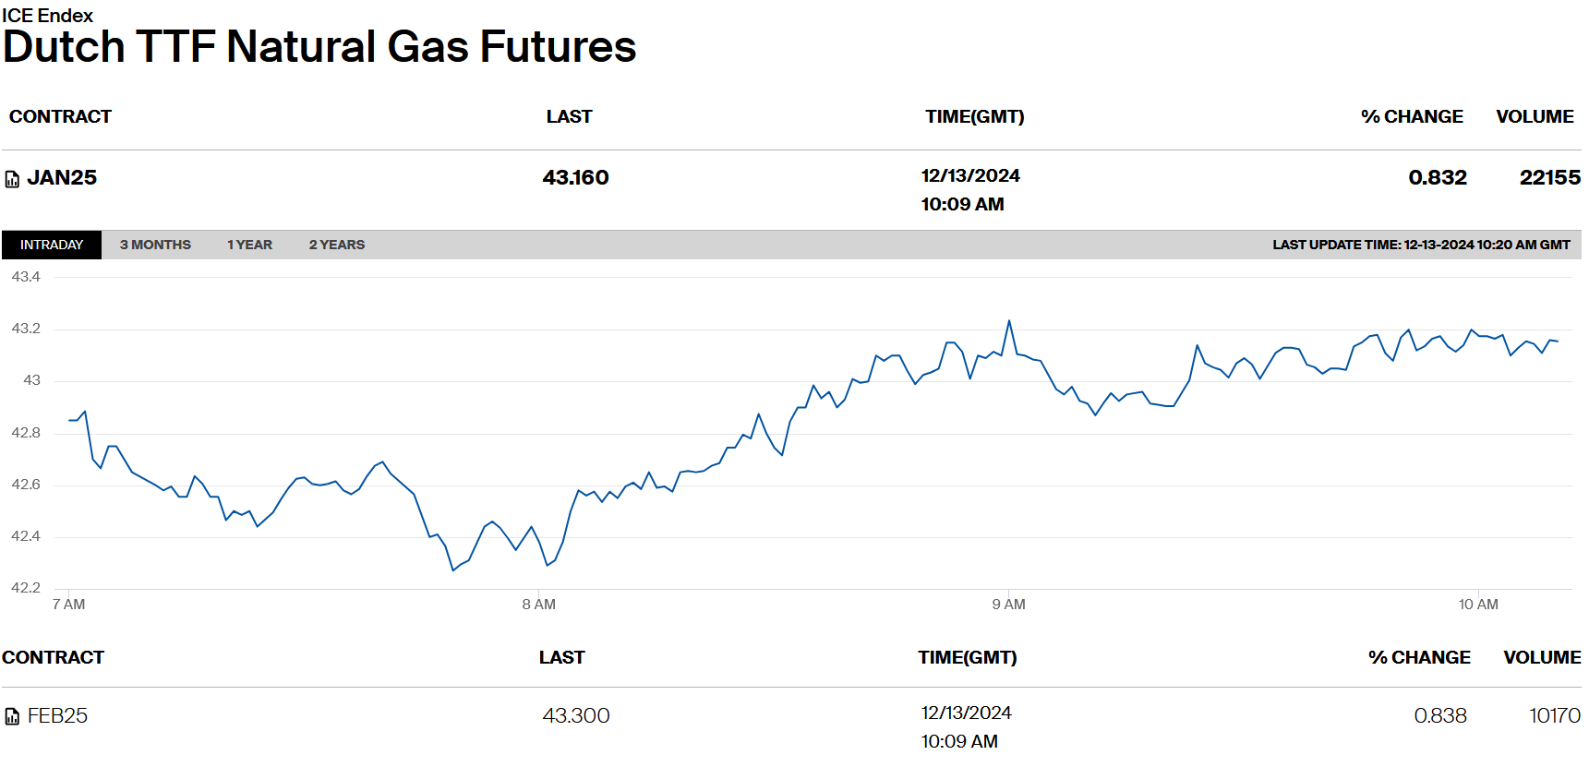Screen dimensions: 1589x767
Task: Open the FEB25 contract link
Action: [57, 715]
